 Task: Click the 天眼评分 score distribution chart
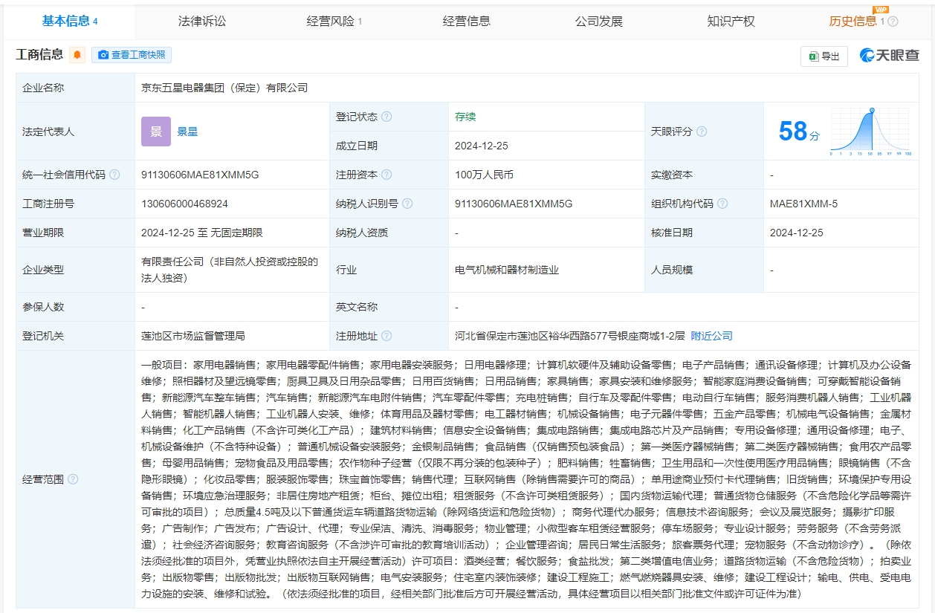point(870,132)
